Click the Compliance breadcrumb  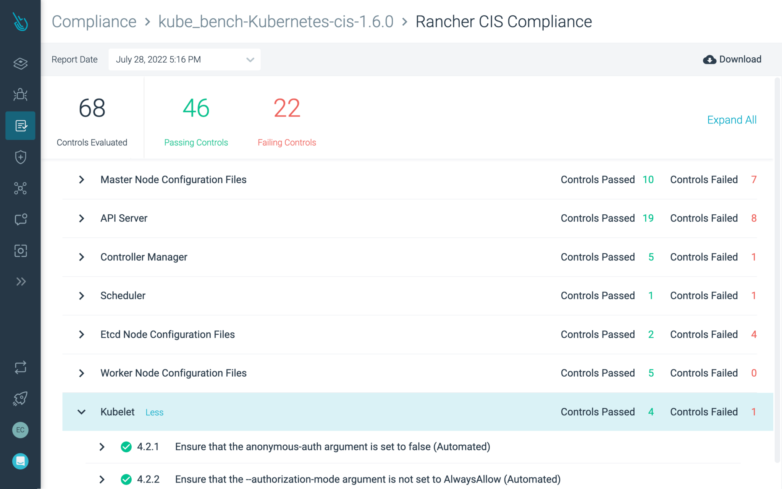(94, 21)
